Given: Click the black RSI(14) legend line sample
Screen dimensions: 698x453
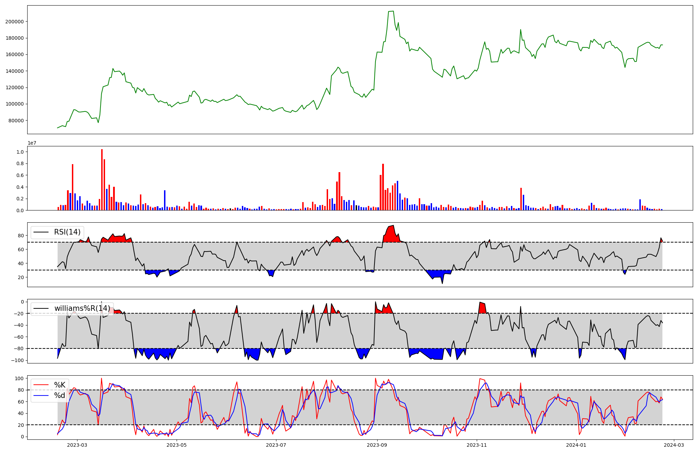Looking at the screenshot, I should pyautogui.click(x=41, y=232).
